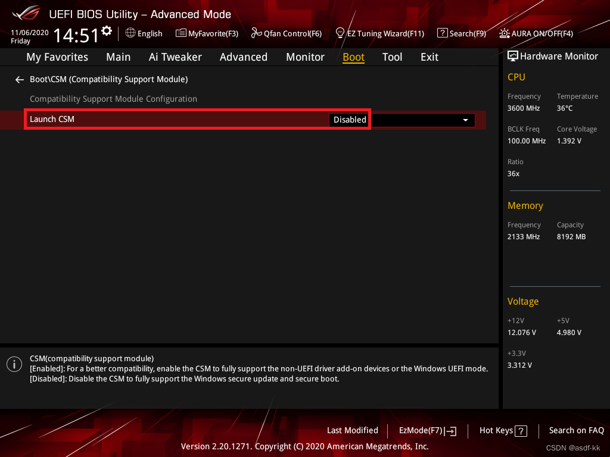Click the globe language icon
This screenshot has height=457, width=610.
[x=130, y=33]
